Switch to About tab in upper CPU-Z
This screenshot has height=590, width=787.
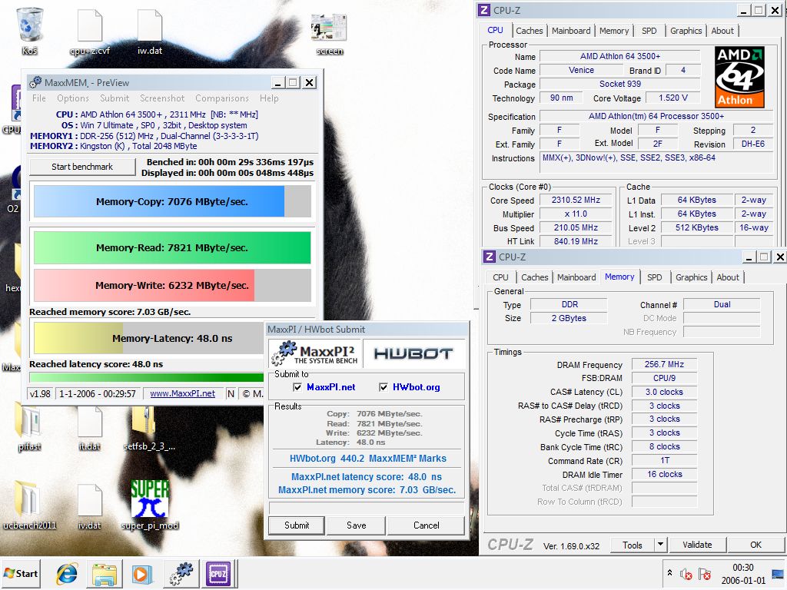[722, 31]
